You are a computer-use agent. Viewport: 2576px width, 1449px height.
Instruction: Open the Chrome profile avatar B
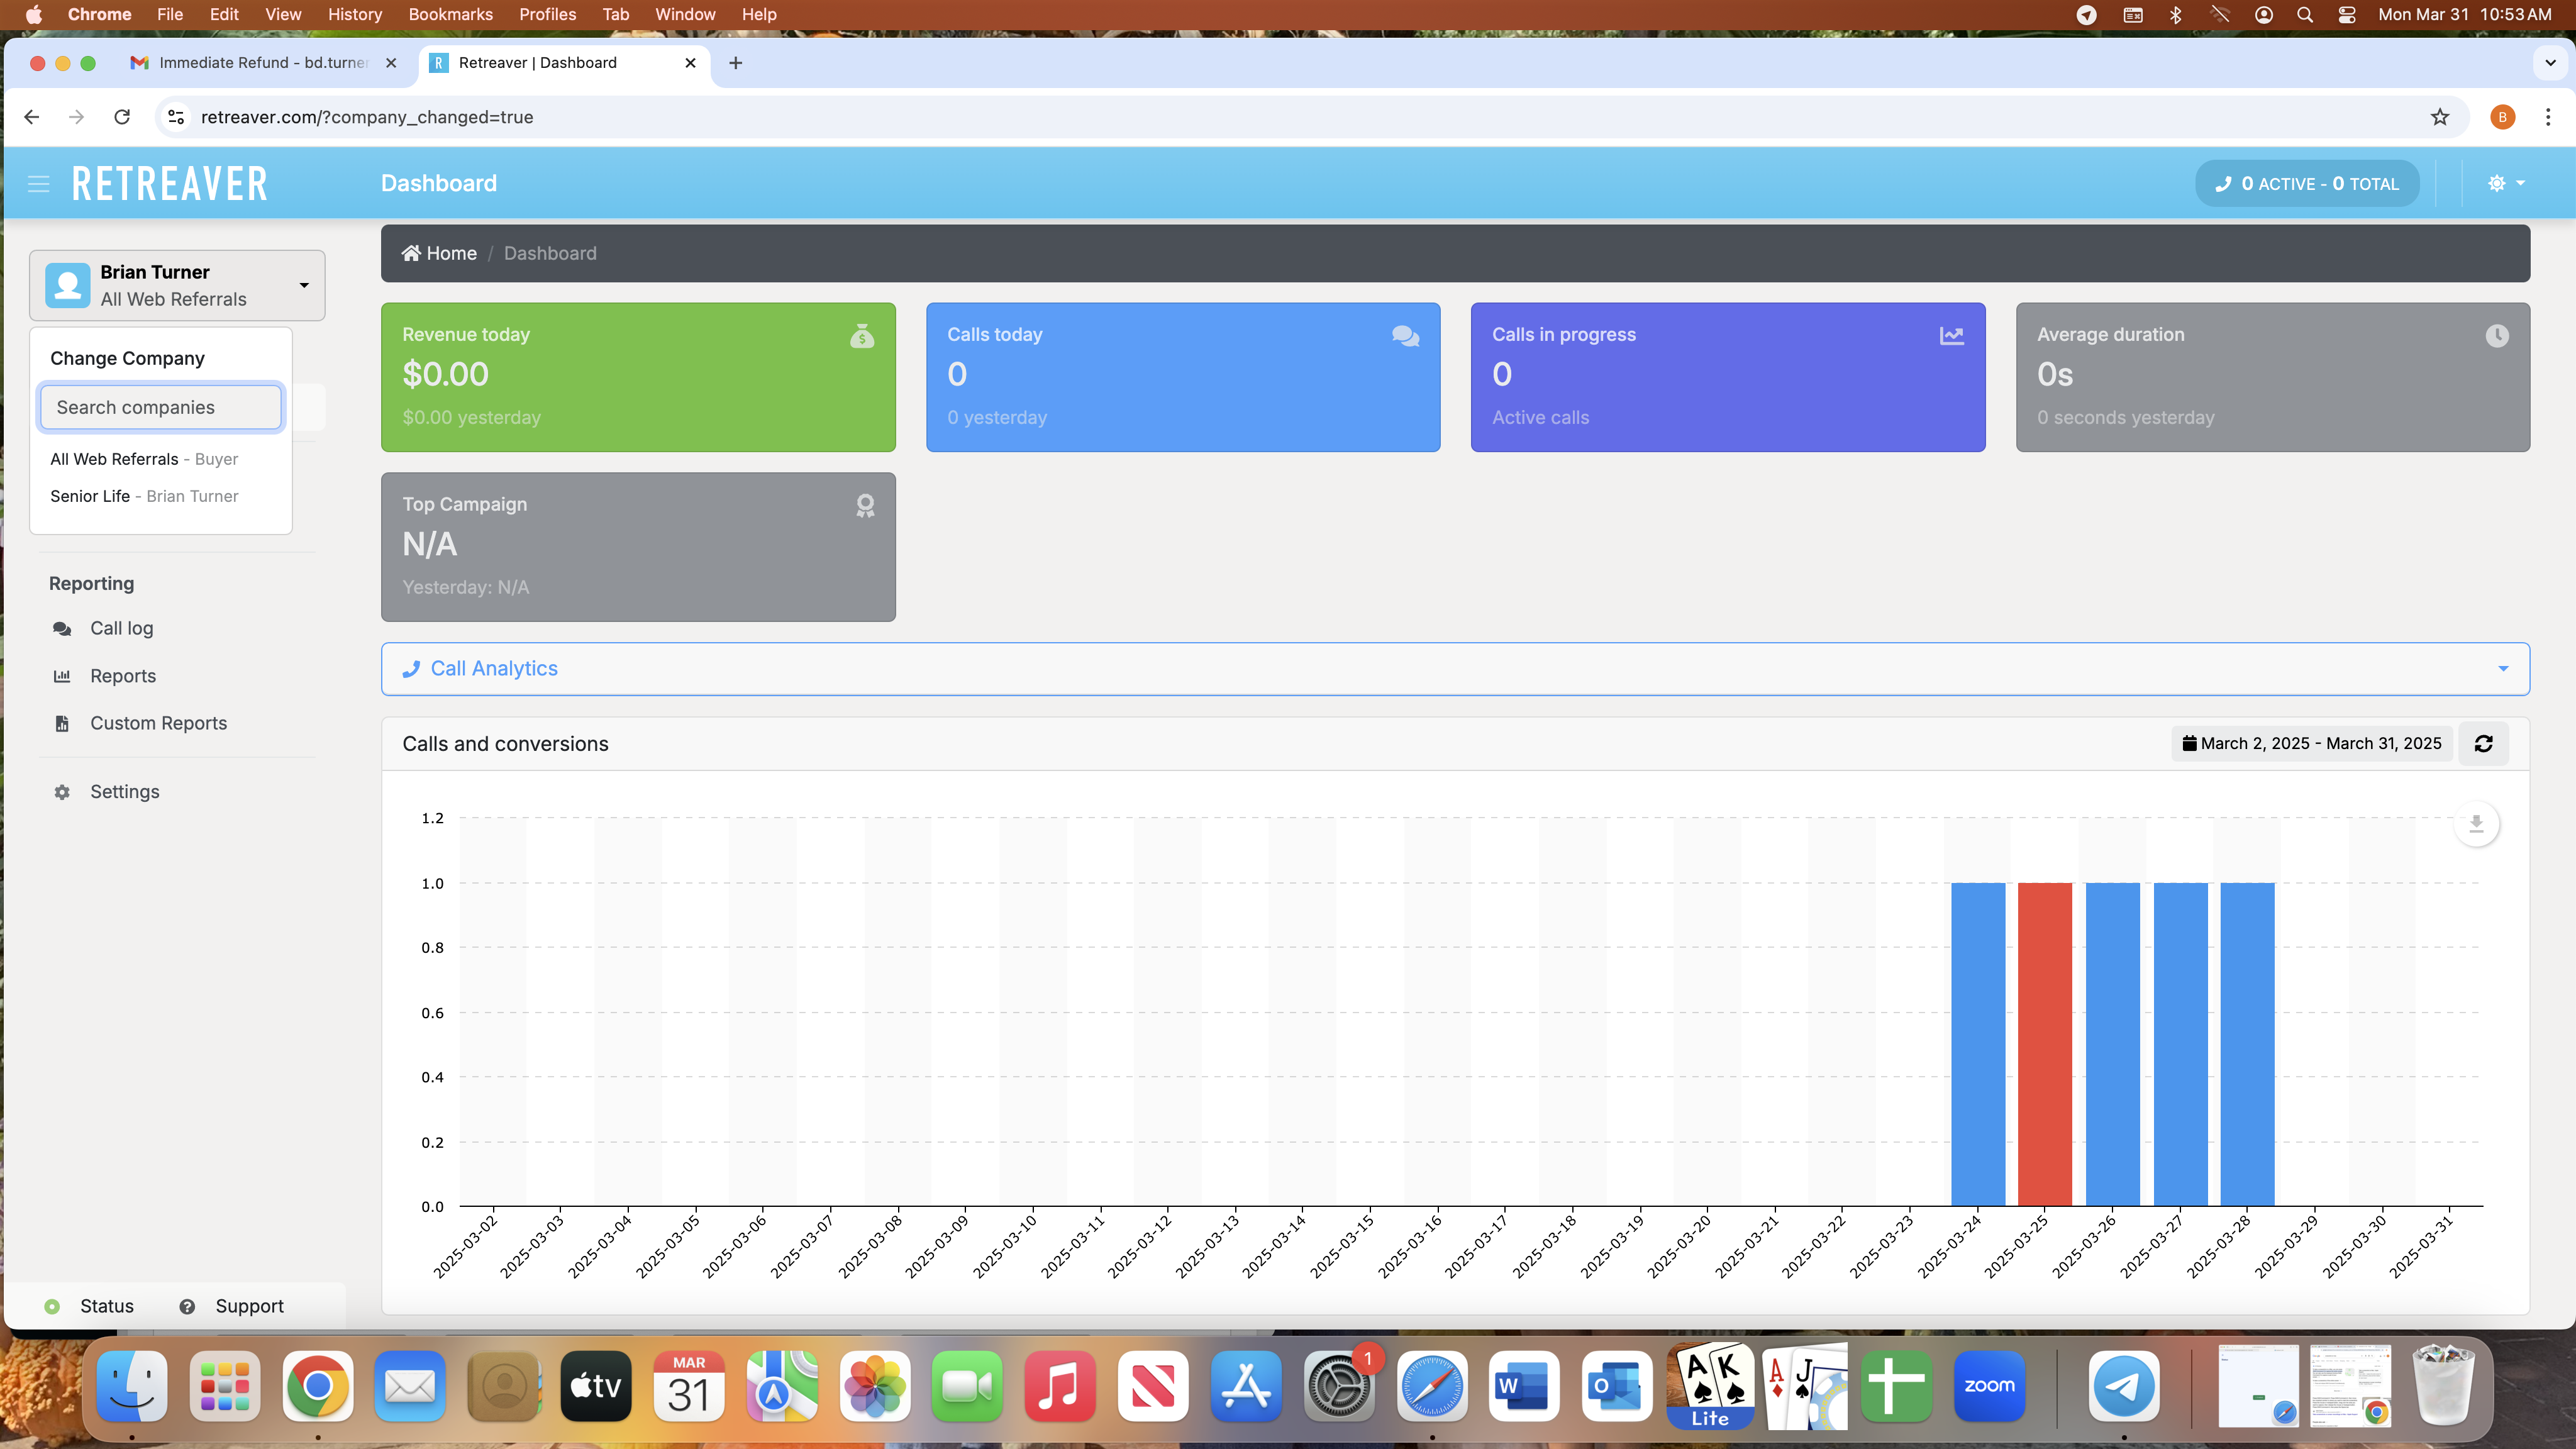[2502, 117]
